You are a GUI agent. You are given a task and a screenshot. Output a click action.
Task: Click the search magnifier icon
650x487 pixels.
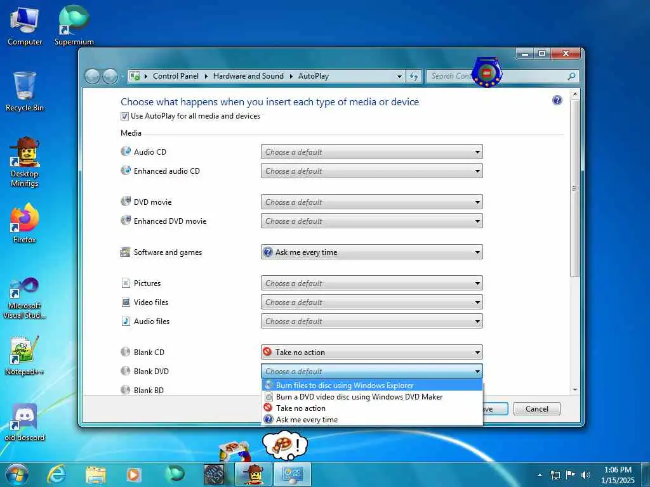[x=572, y=76]
